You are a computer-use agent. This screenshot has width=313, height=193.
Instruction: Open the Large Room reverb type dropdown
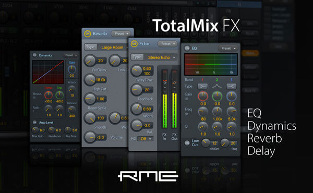113,47
